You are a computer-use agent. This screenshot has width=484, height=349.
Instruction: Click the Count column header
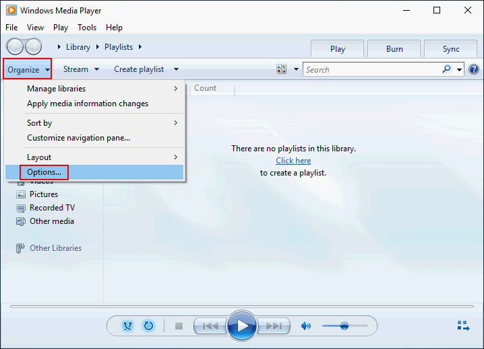pos(206,88)
